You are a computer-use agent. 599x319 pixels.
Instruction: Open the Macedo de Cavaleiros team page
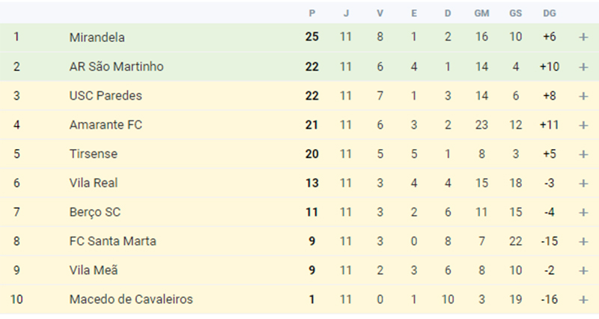coord(131,300)
